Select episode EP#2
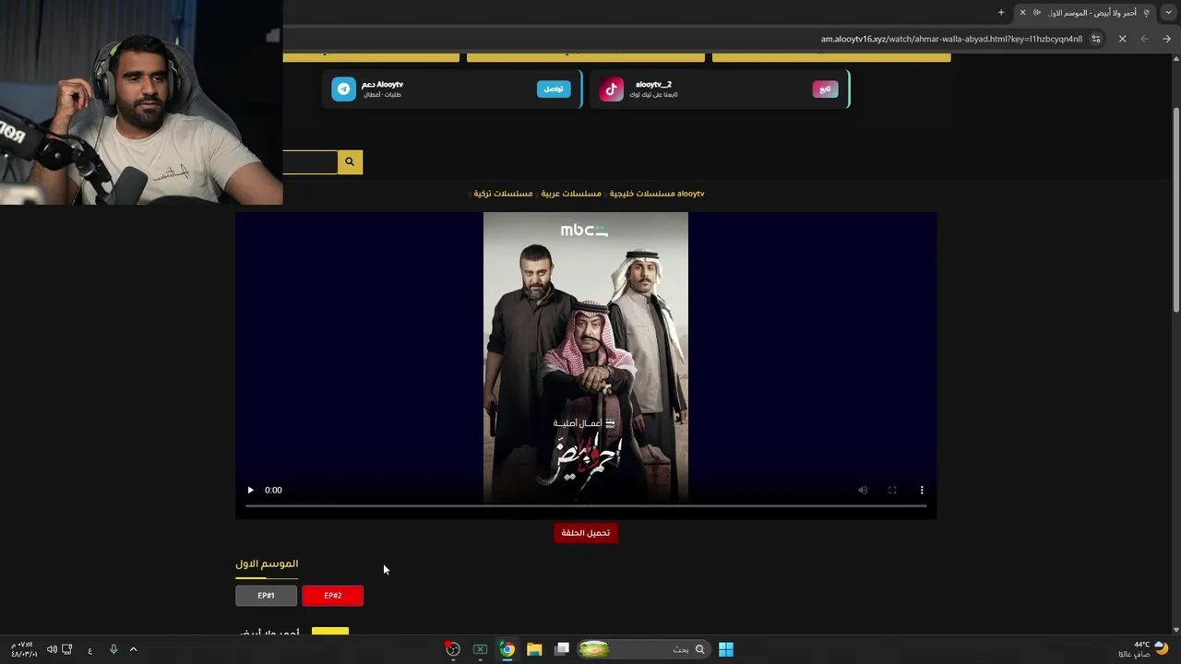This screenshot has height=664, width=1181. [x=332, y=596]
